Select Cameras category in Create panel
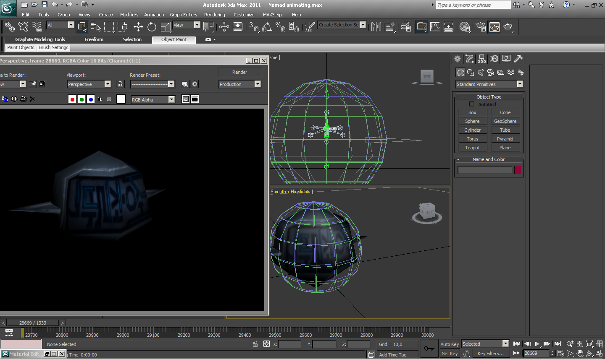Viewport: 605px width, 359px height. pyautogui.click(x=491, y=73)
